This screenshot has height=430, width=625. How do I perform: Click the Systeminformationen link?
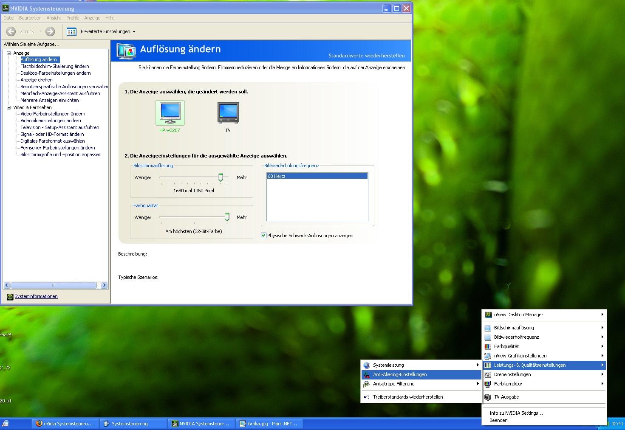(36, 296)
